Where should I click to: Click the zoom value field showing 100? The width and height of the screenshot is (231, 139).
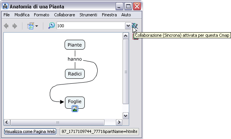click(x=91, y=26)
